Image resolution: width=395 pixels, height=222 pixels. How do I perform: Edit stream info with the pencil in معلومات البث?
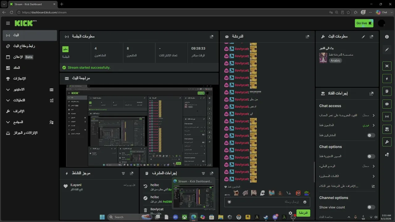point(363,36)
